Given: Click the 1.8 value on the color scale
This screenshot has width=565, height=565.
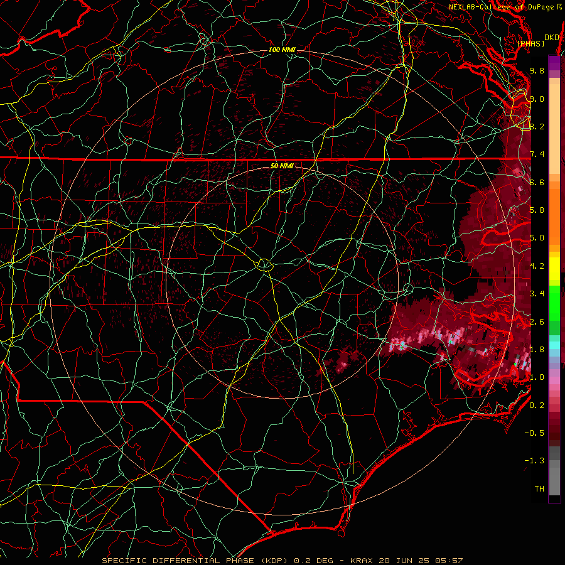Looking at the screenshot, I should pos(537,350).
